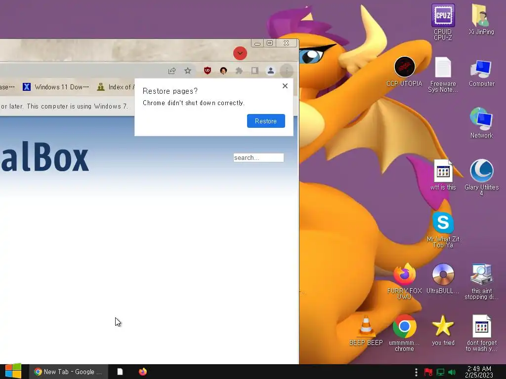This screenshot has width=506, height=379.
Task: Open CCP UTOPIA desktop icon
Action: (x=404, y=72)
